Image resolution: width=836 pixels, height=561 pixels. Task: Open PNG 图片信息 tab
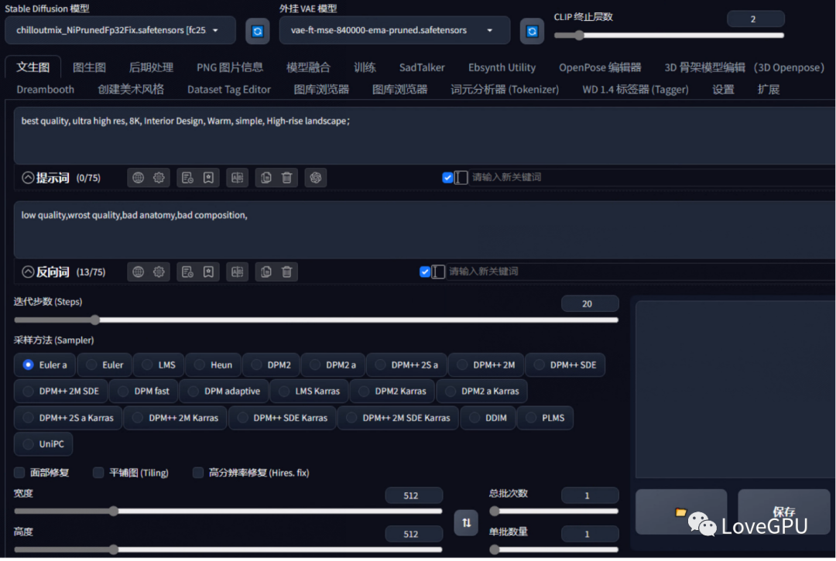230,67
